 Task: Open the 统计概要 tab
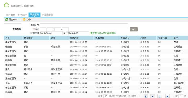pyautogui.click(x=10, y=15)
